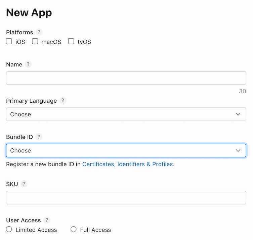Click the chevron arrow in Primary Language field
The width and height of the screenshot is (253, 240).
point(238,114)
